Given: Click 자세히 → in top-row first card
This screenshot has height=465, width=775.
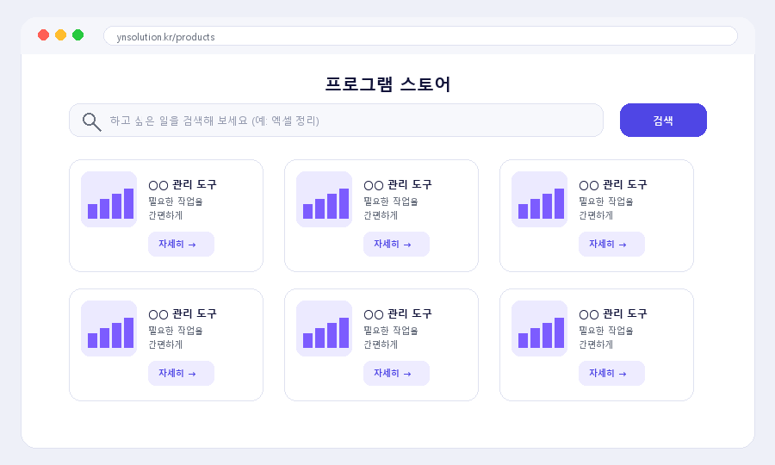Looking at the screenshot, I should pyautogui.click(x=182, y=244).
